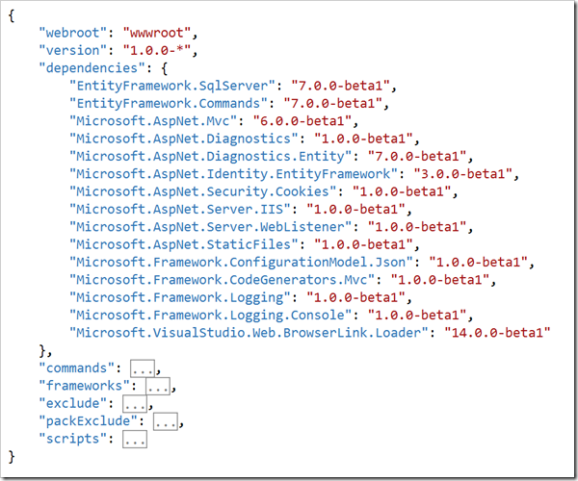Click "Microsoft.AspNet.Security.Cookies" package name

(x=203, y=191)
